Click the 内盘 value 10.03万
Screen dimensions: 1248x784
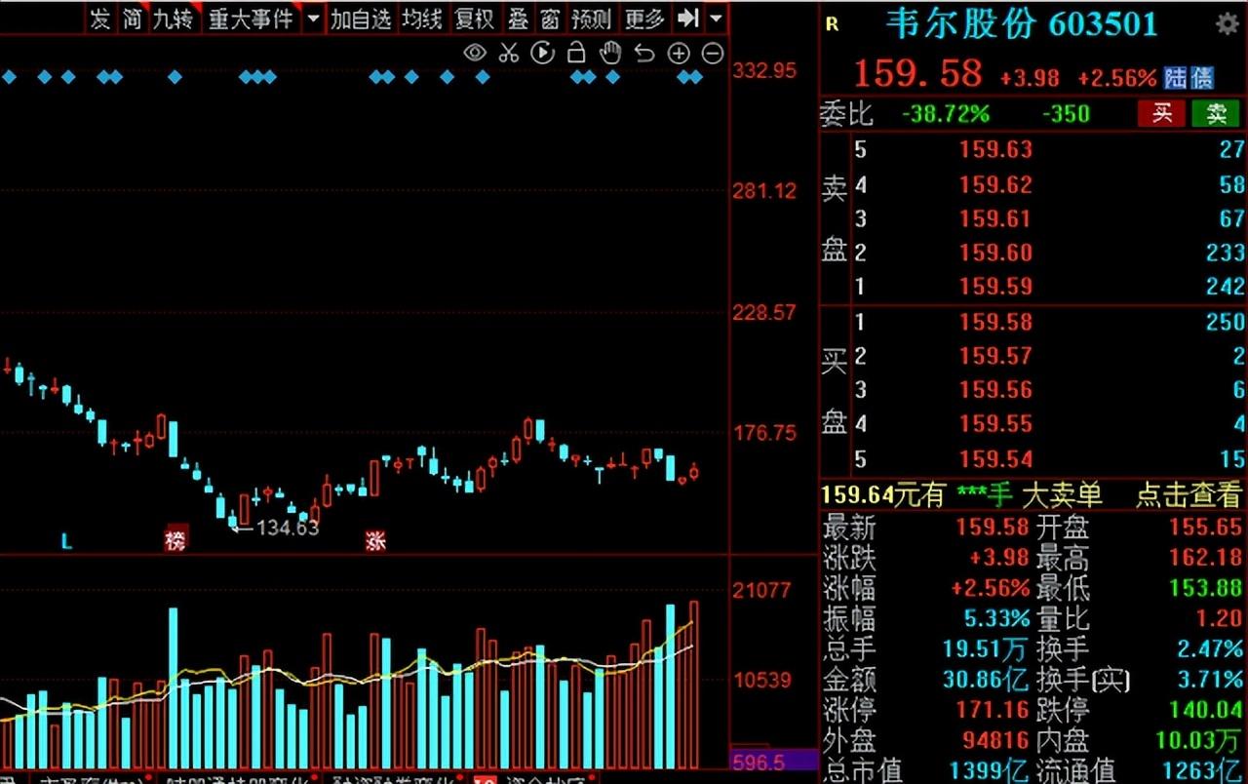coord(1198,740)
